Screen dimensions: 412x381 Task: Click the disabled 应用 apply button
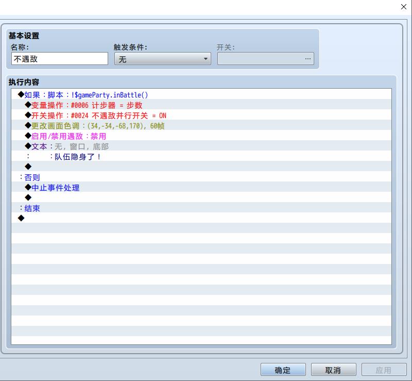[384, 370]
